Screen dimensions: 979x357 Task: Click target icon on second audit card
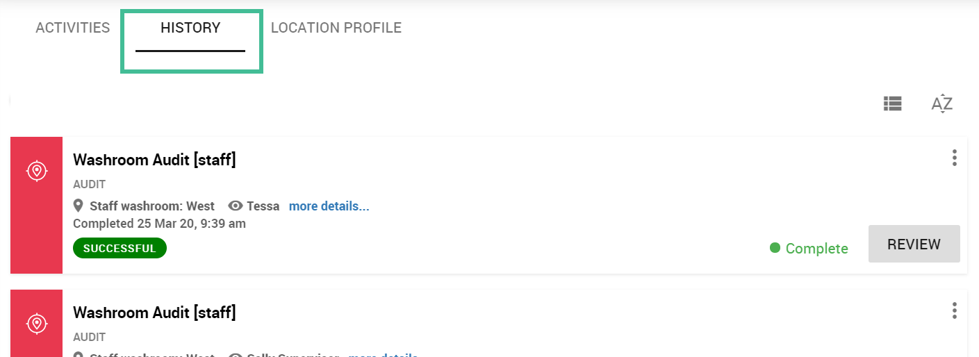(37, 323)
